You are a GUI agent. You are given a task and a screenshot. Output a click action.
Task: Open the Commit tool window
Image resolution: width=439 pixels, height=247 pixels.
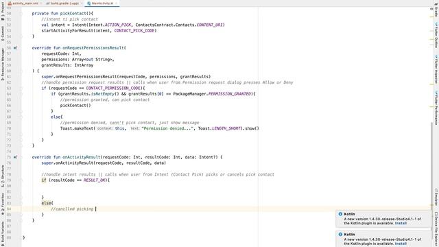click(x=3, y=34)
